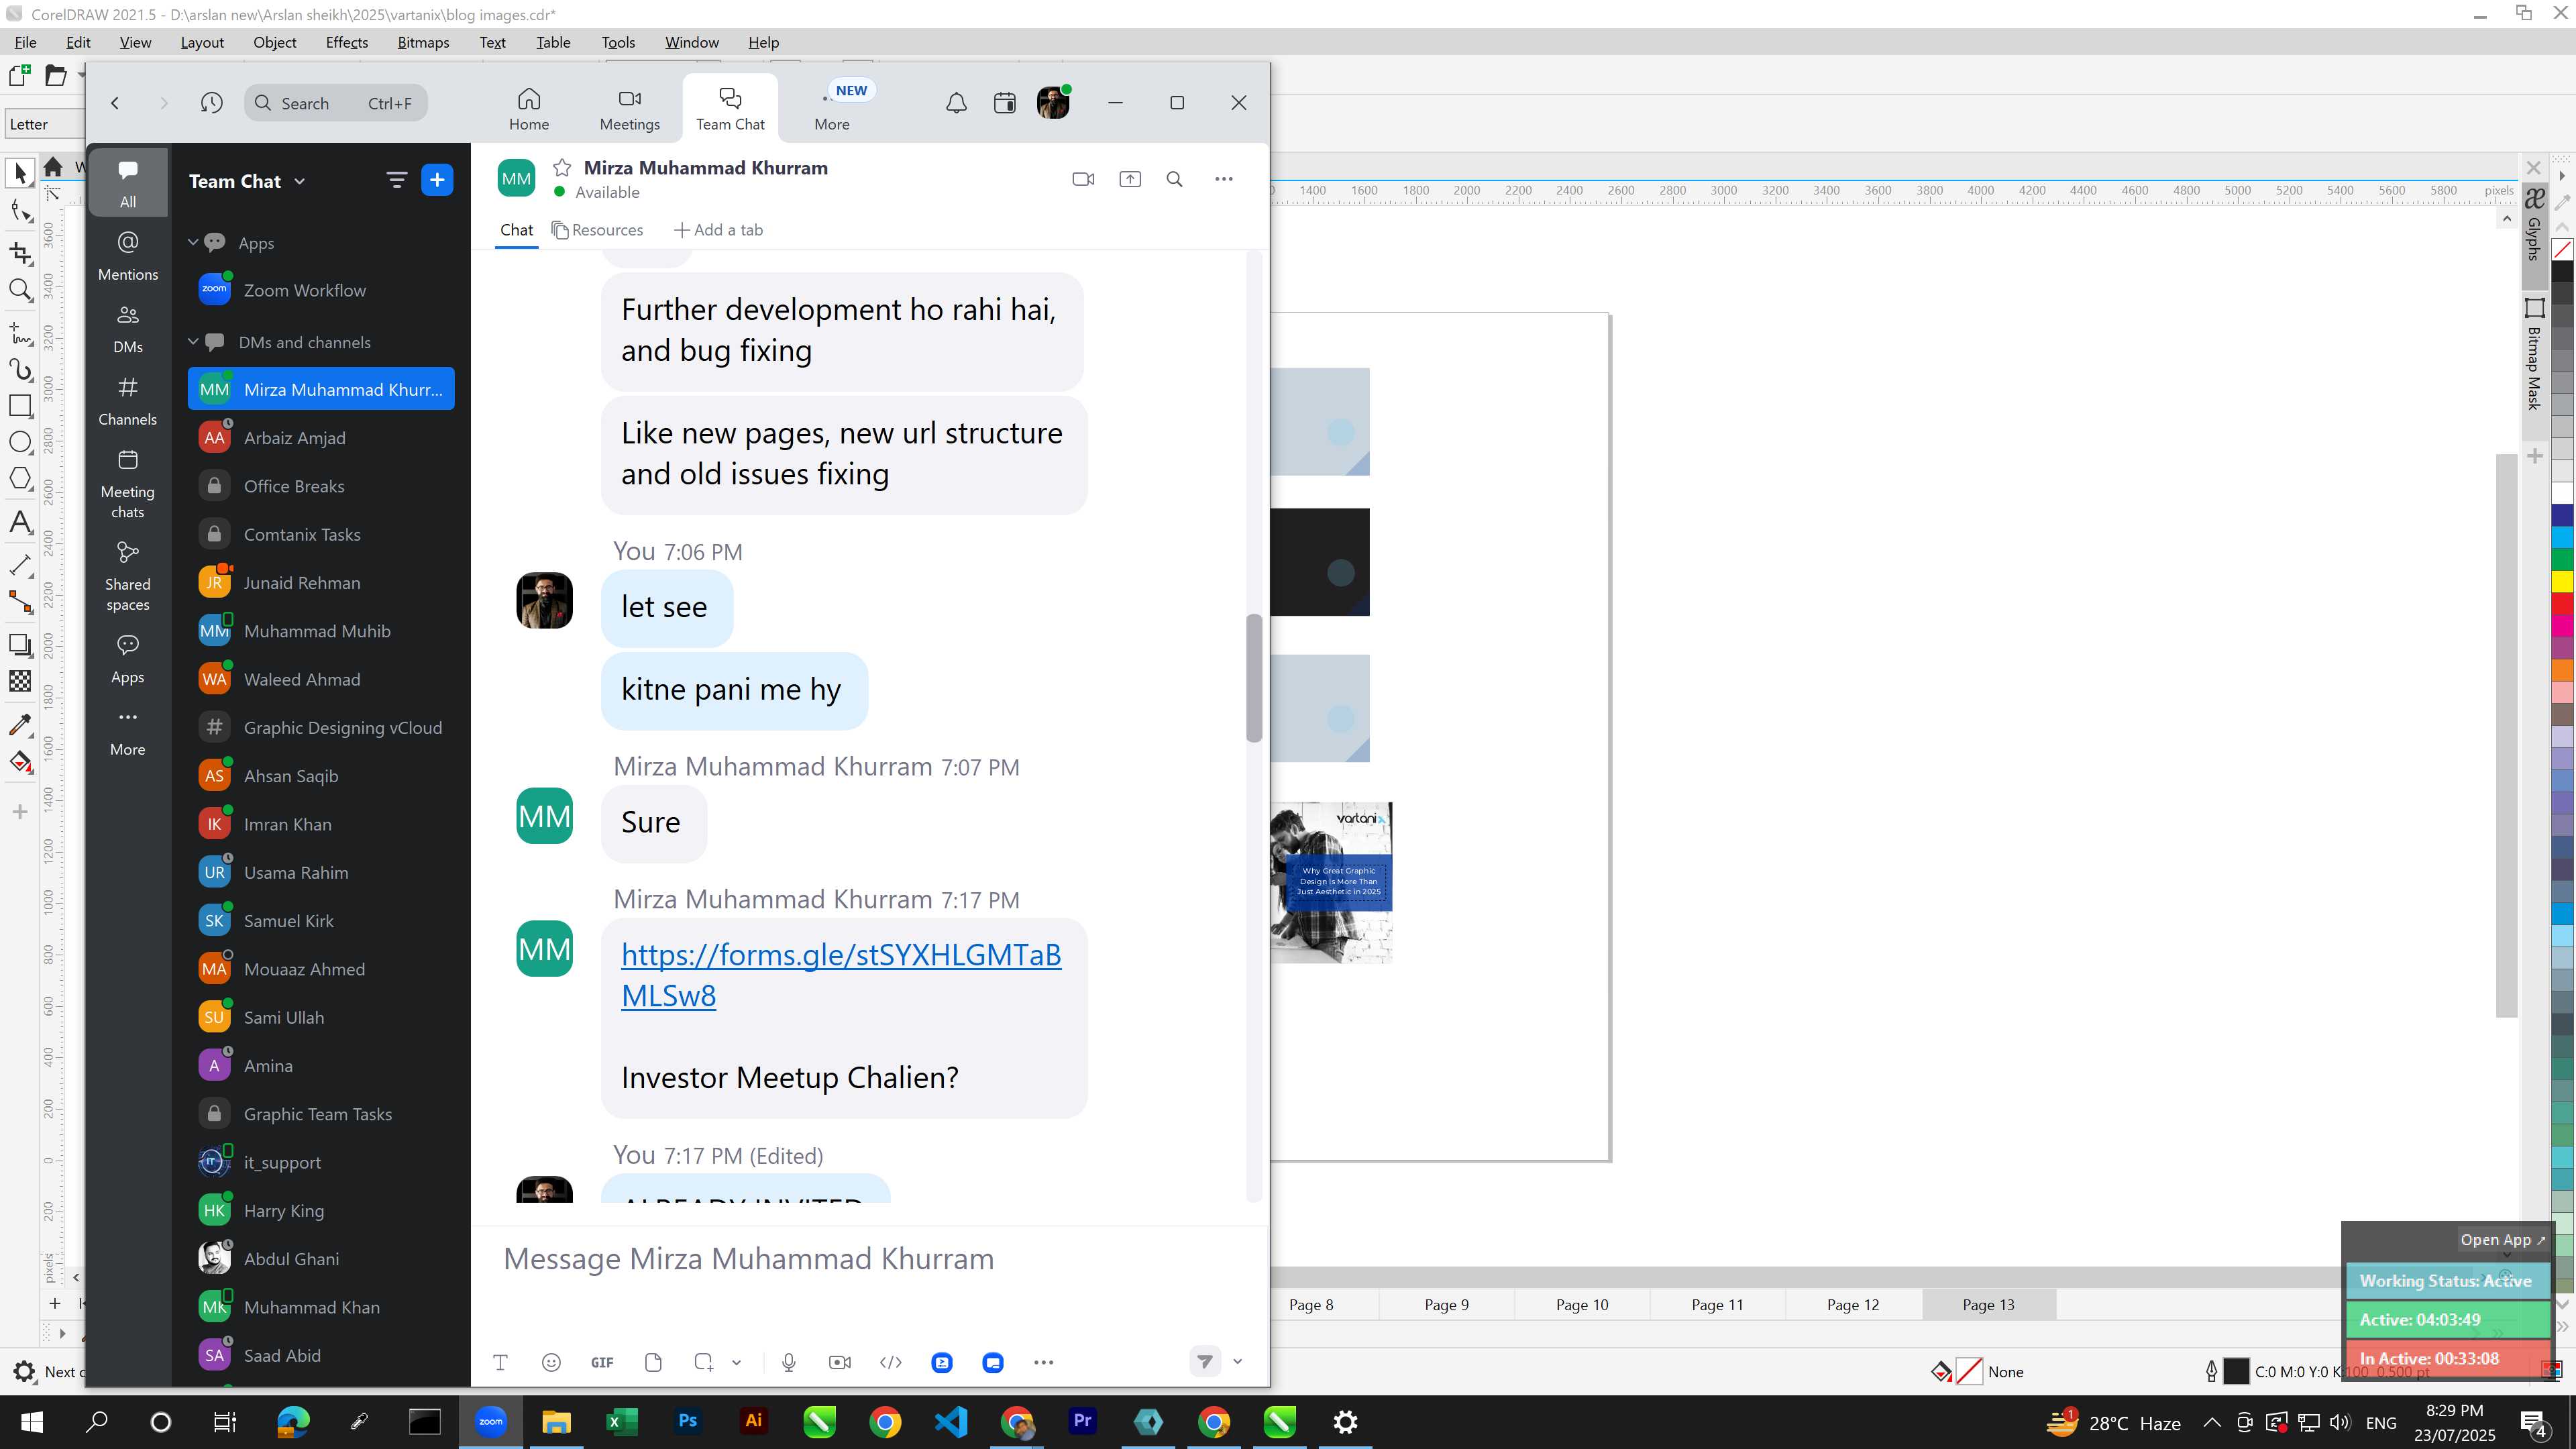Open the emoji picker in message toolbar
The image size is (2576, 1449).
551,1362
